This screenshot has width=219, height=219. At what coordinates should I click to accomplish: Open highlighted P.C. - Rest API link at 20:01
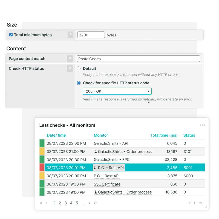pos(111,168)
